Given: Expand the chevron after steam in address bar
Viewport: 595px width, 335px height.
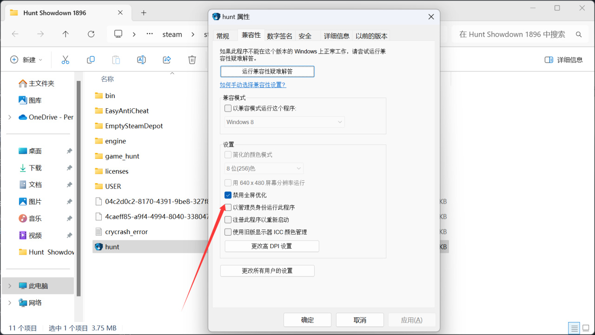Looking at the screenshot, I should coord(192,34).
